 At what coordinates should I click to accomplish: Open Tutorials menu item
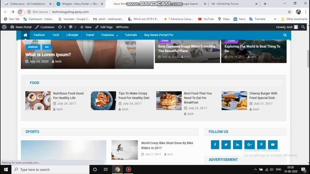click(131, 35)
